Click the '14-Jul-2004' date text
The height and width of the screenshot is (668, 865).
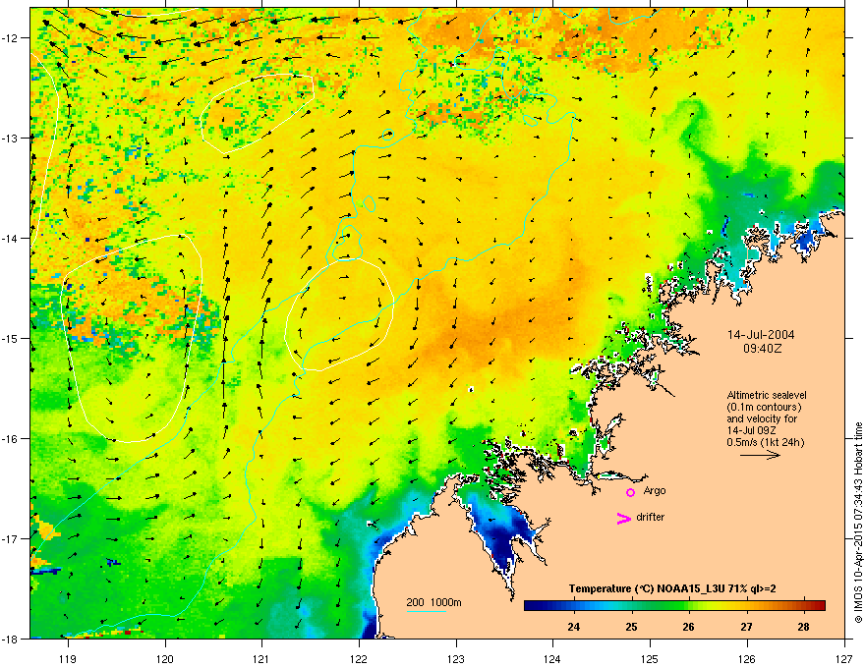point(761,335)
